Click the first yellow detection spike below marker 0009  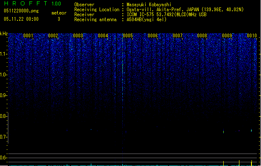click(223, 163)
